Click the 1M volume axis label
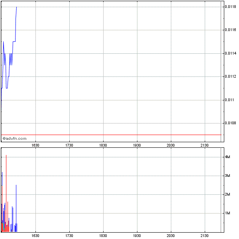Viewport: 239px width, 239px height. (227, 213)
